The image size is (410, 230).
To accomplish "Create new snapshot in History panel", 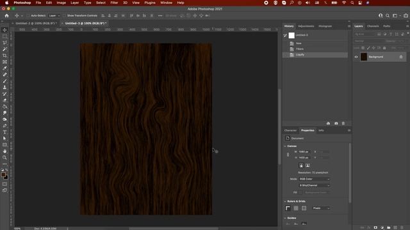I will click(336, 123).
